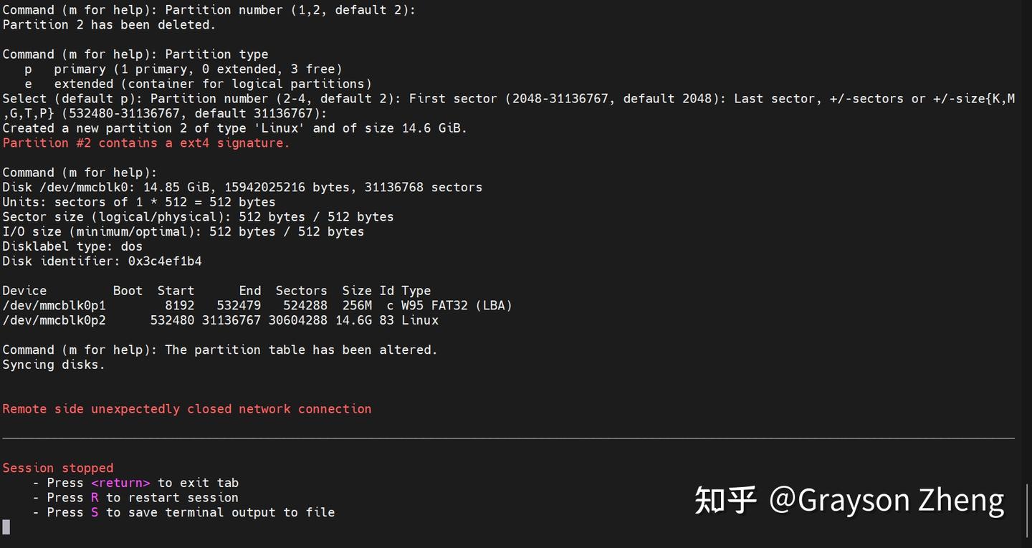Click the 'Disk identifier: 0x3c4ef1b4' line
This screenshot has height=548, width=1032.
click(x=102, y=261)
